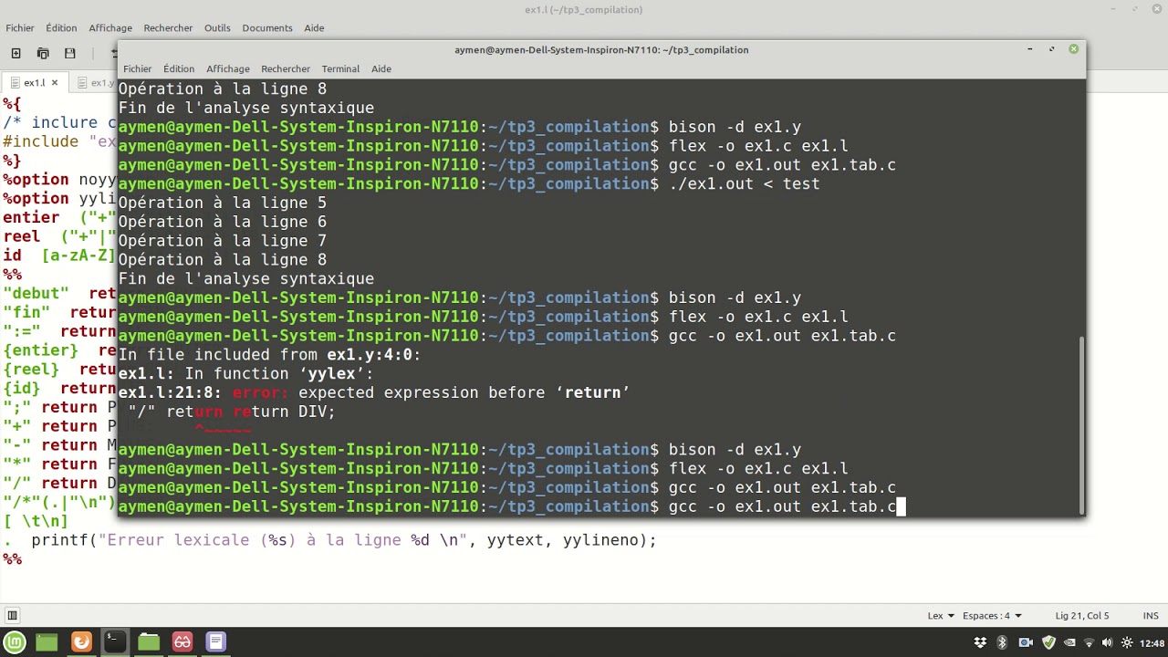Launch Firefox from the panel
This screenshot has width=1168, height=657.
tap(81, 642)
